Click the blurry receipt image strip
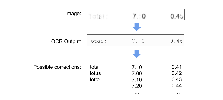The width and height of the screenshot is (223, 100). pos(136,14)
